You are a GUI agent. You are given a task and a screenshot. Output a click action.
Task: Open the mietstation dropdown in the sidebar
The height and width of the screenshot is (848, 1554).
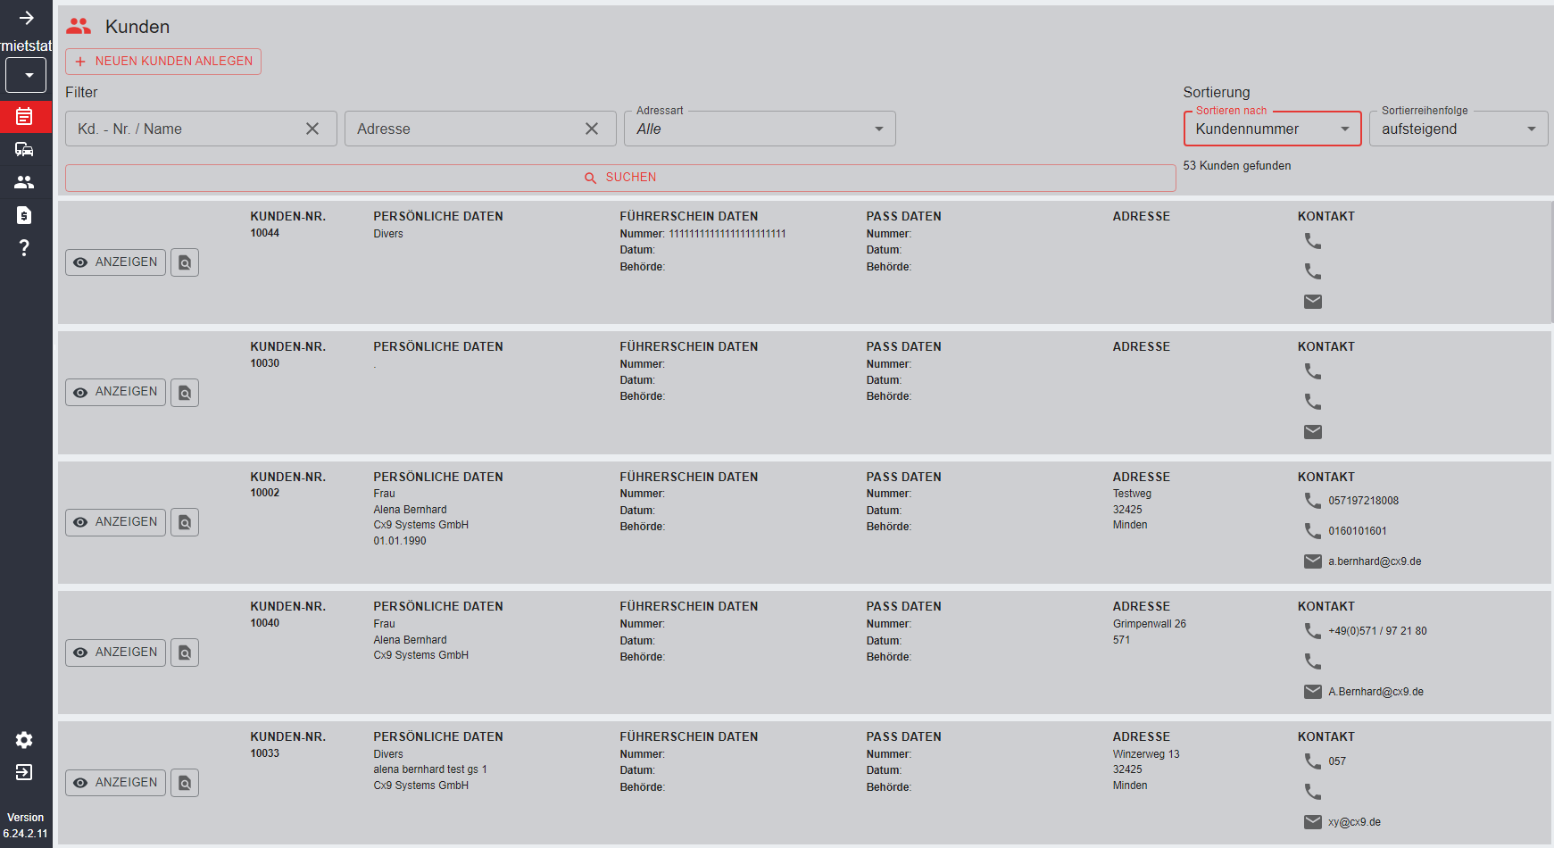tap(26, 76)
